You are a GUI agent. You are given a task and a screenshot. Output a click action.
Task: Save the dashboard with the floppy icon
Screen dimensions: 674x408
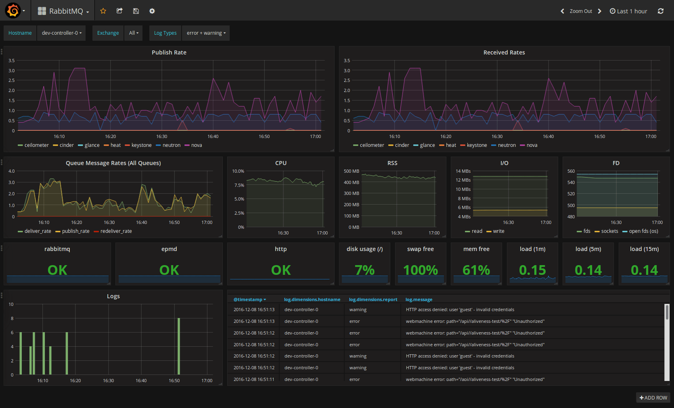[136, 11]
